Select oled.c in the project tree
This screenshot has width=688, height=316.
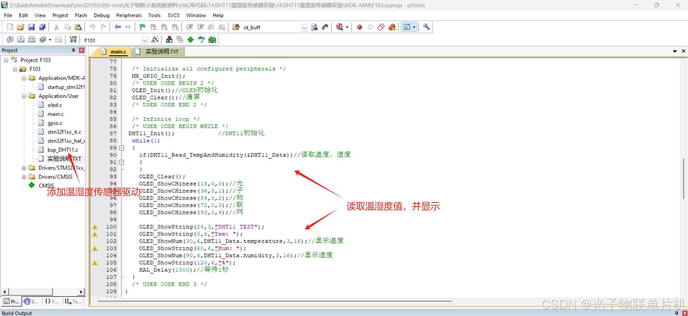(x=55, y=105)
